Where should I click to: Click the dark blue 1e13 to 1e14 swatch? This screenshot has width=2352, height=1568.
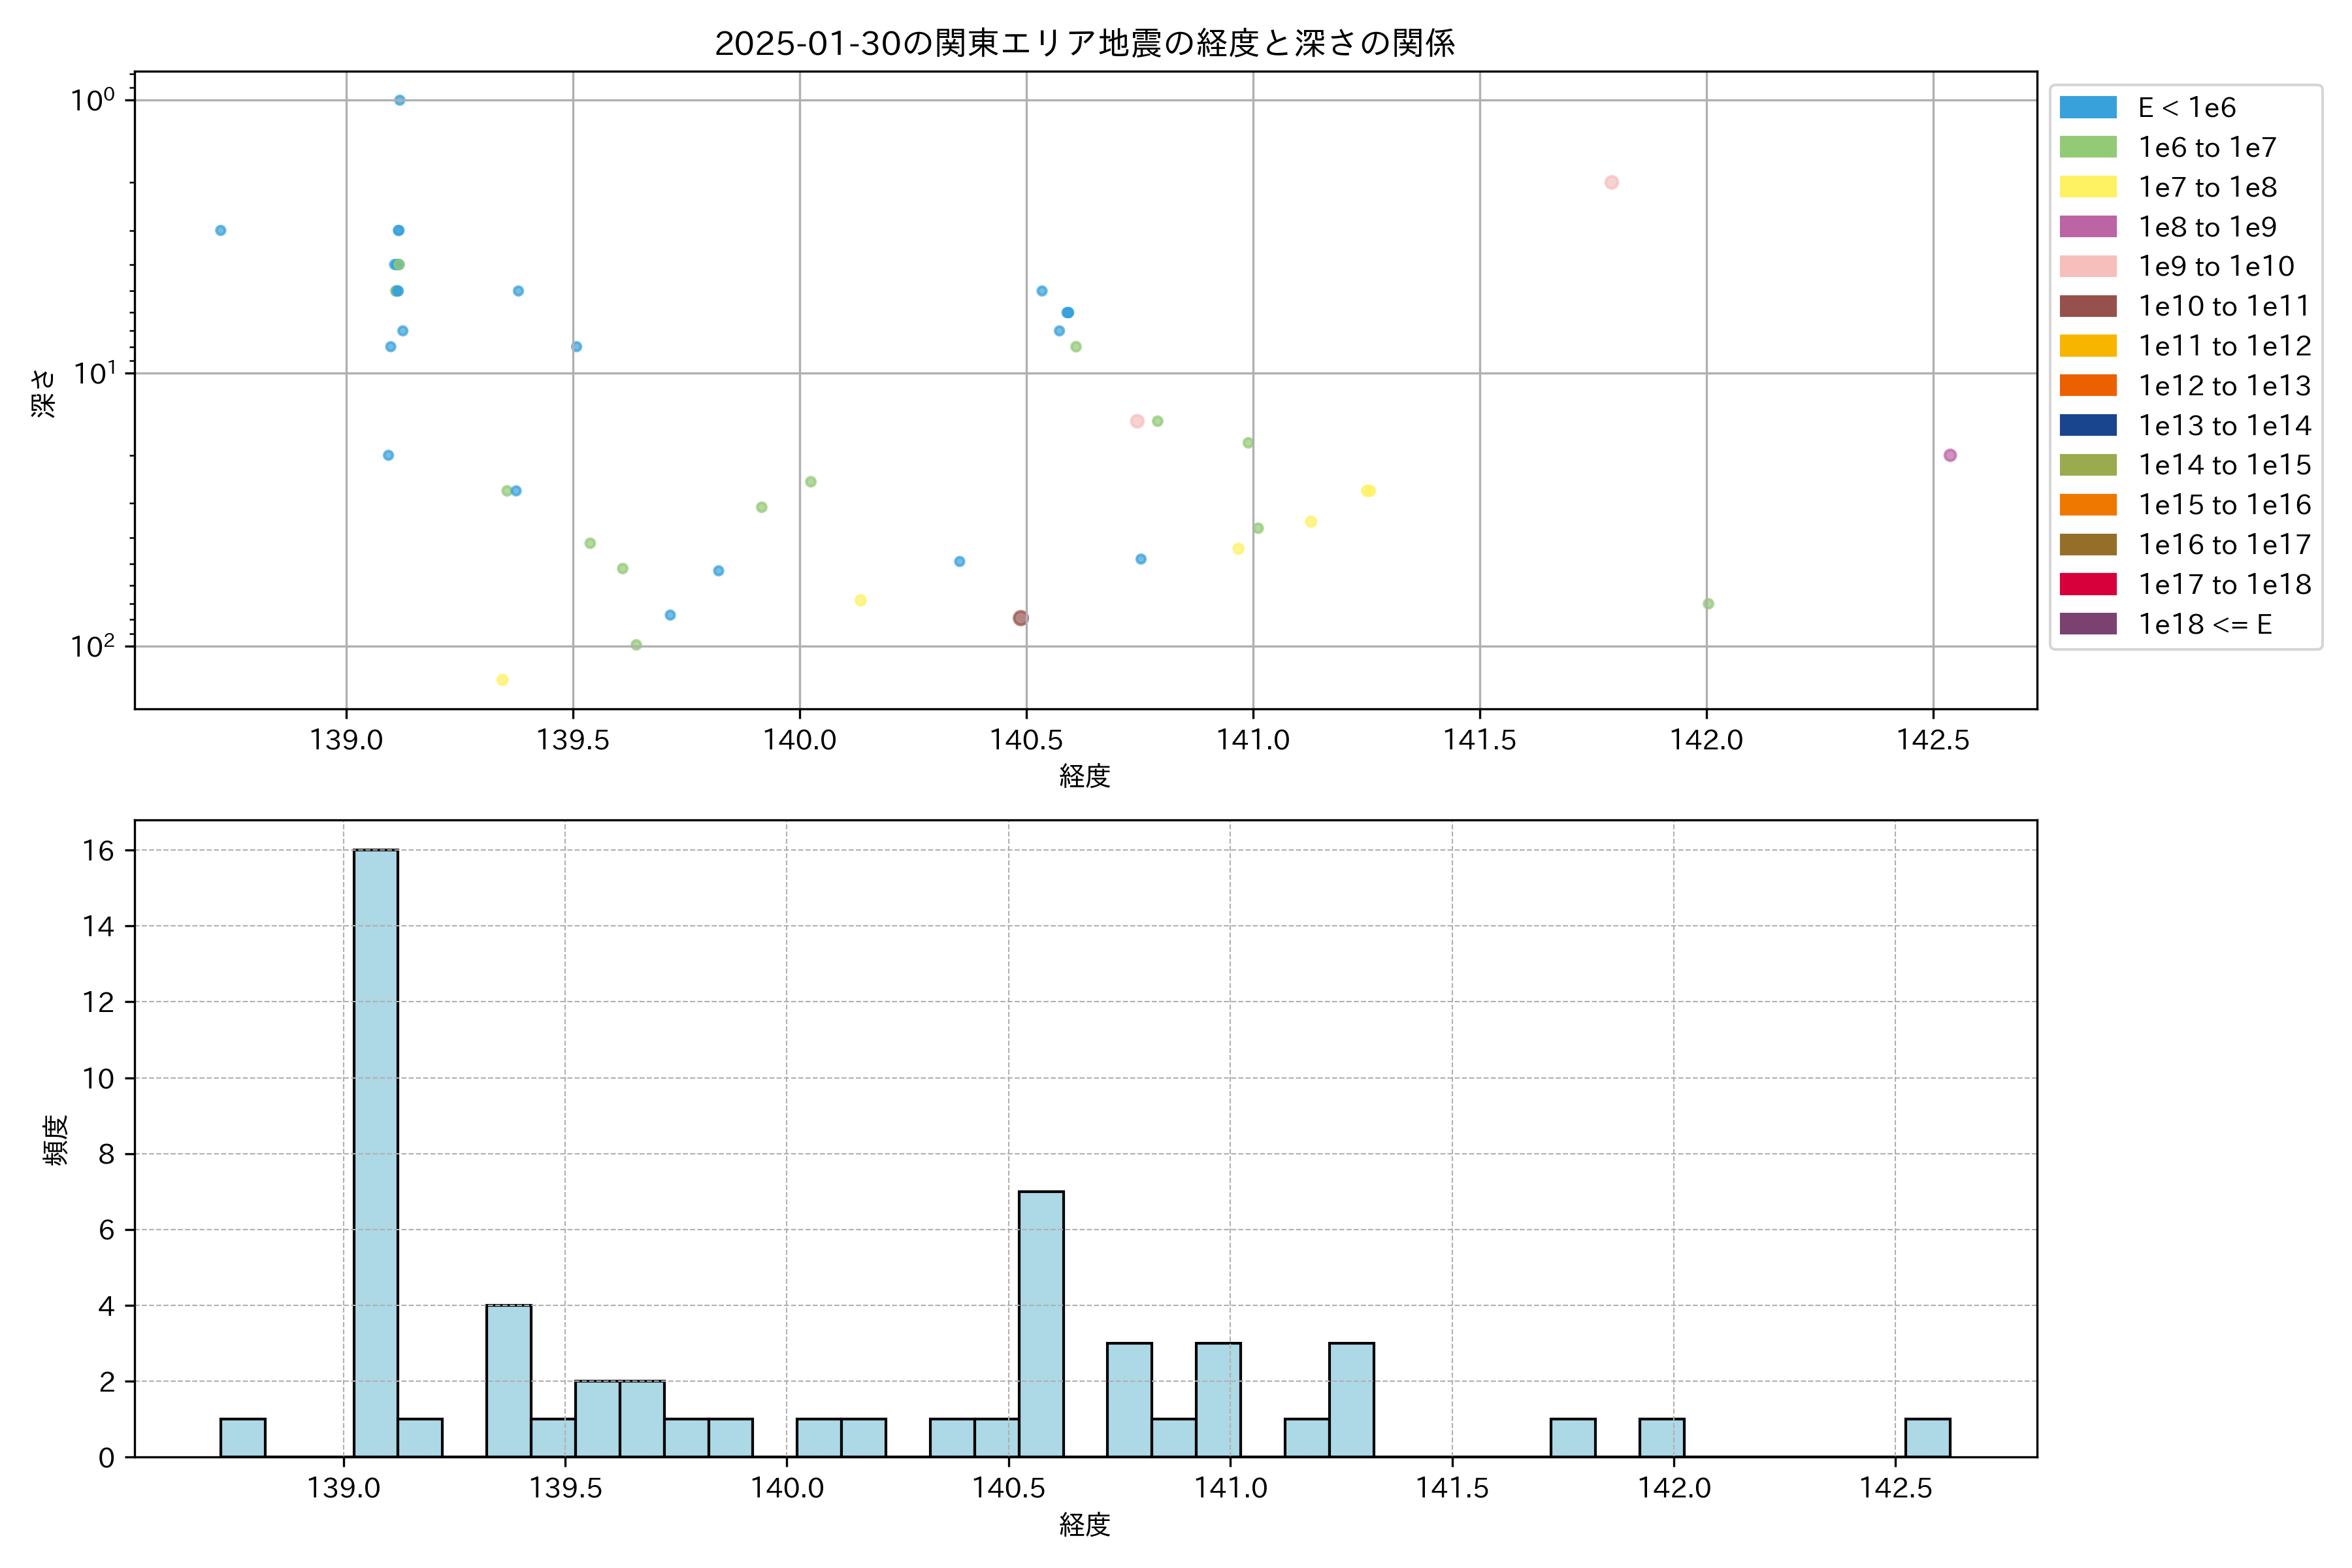(x=2088, y=425)
